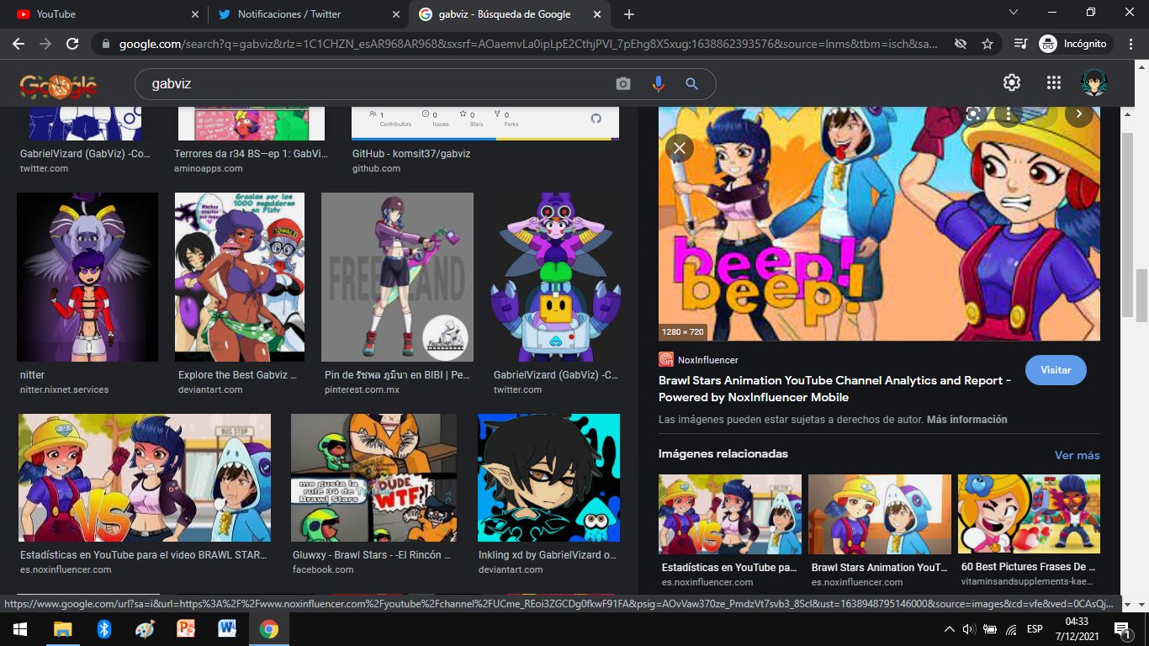Open Google quick settings gear
This screenshot has width=1149, height=646.
1012,82
